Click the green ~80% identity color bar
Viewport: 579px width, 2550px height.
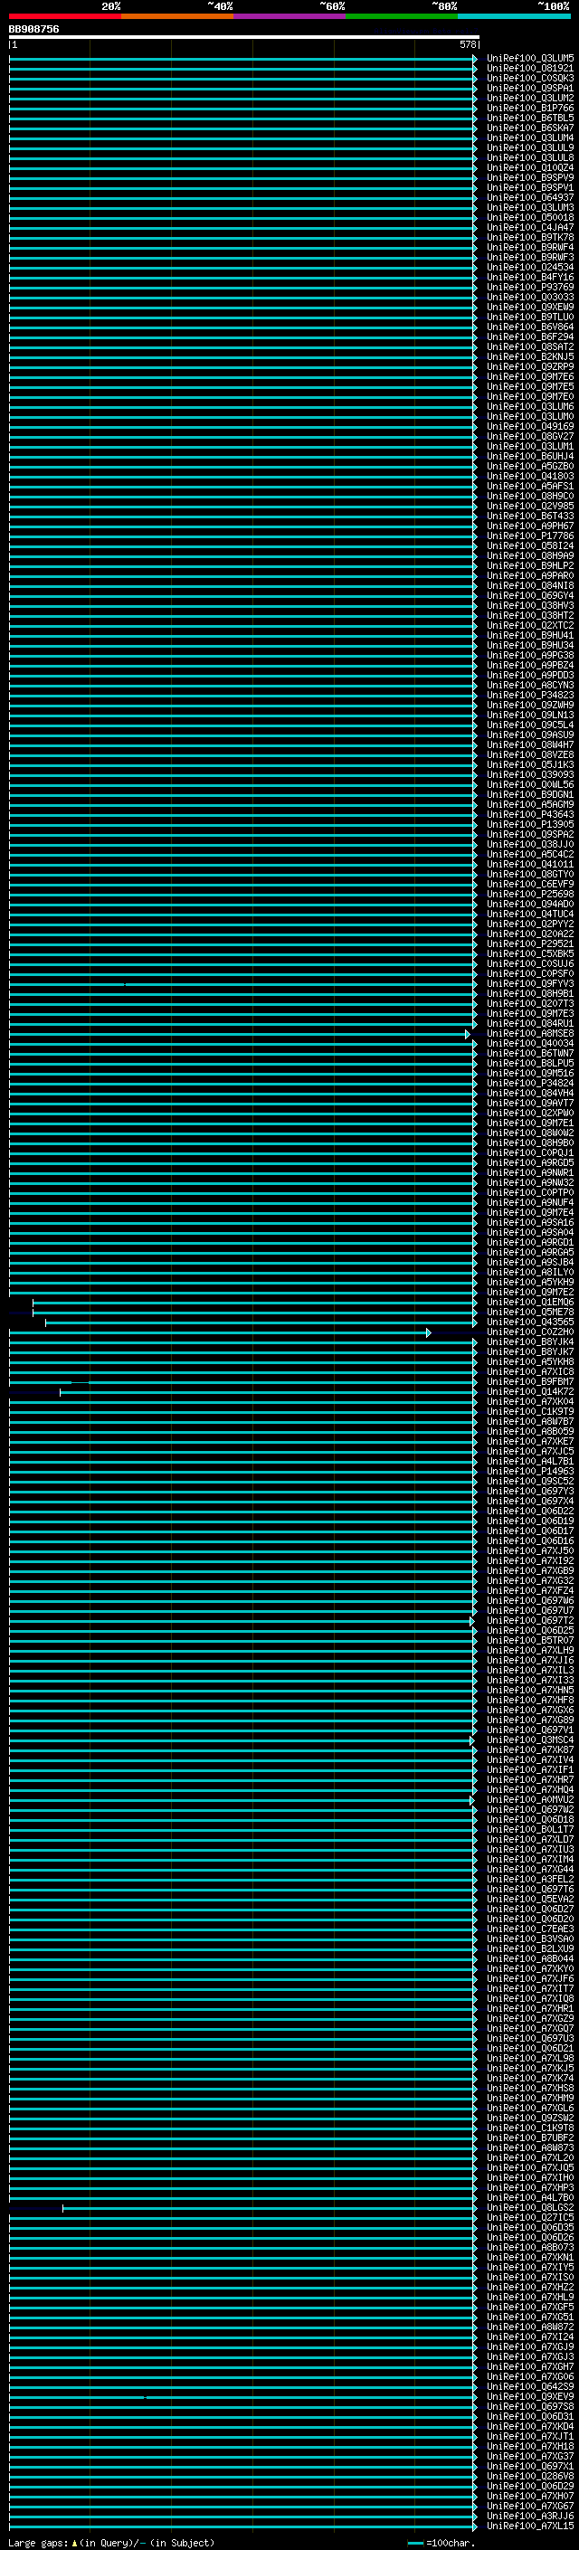(402, 16)
